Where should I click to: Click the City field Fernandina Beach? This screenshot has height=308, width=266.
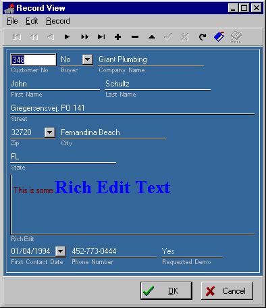(113, 132)
